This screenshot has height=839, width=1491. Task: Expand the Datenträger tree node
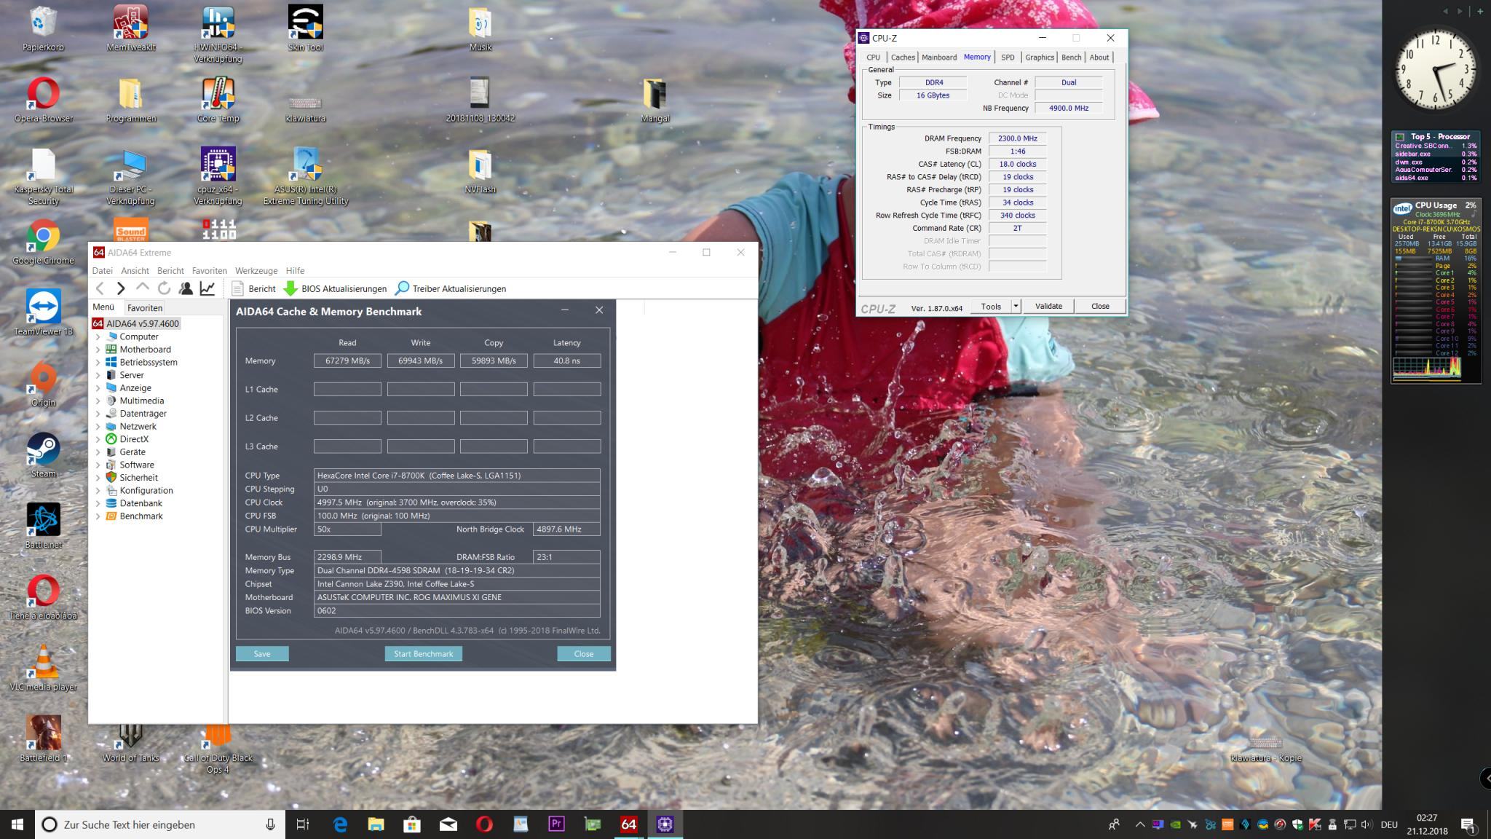98,414
